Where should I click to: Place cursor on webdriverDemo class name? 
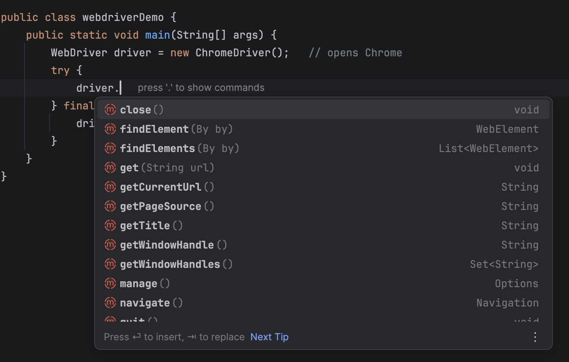(123, 17)
